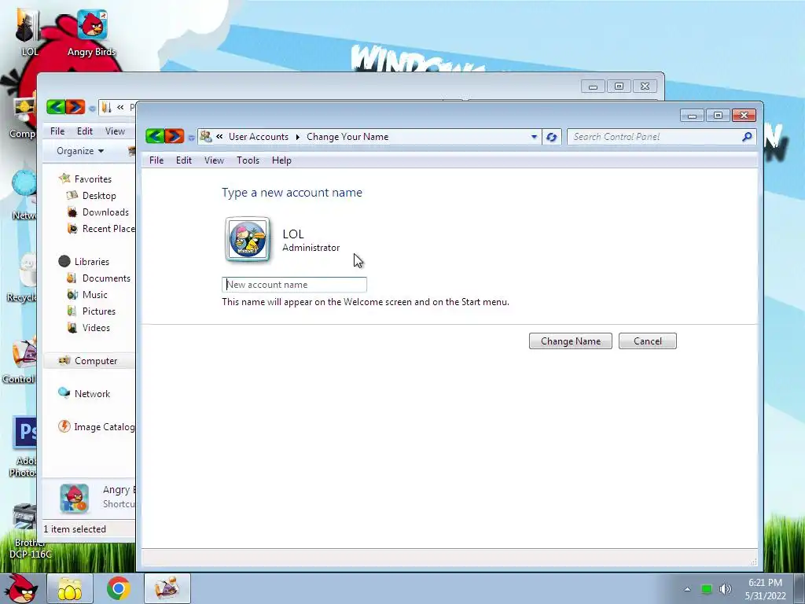Click the Angry Birds desktop shortcut
The width and height of the screenshot is (805, 604).
91,31
